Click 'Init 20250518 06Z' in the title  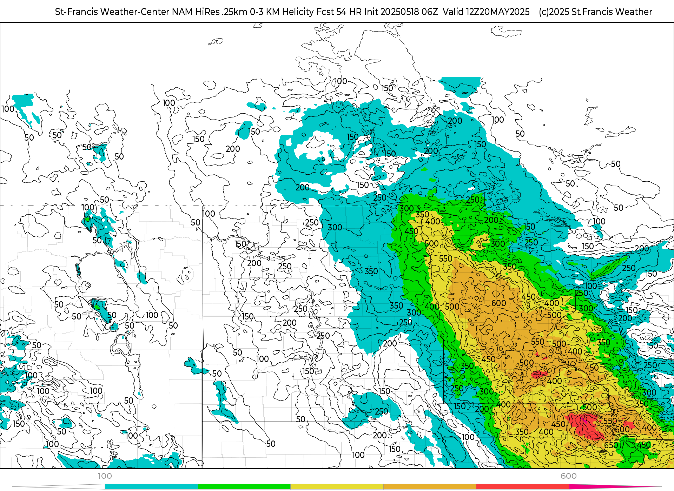pyautogui.click(x=401, y=12)
